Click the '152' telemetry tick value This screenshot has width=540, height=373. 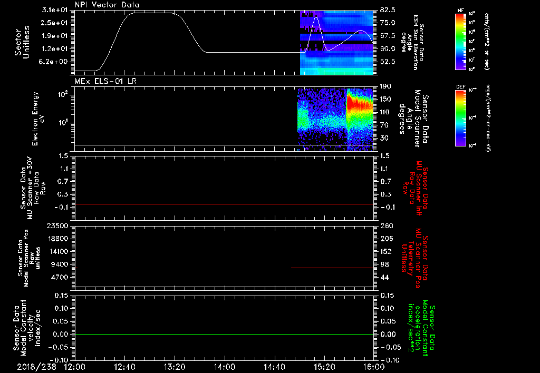(386, 251)
